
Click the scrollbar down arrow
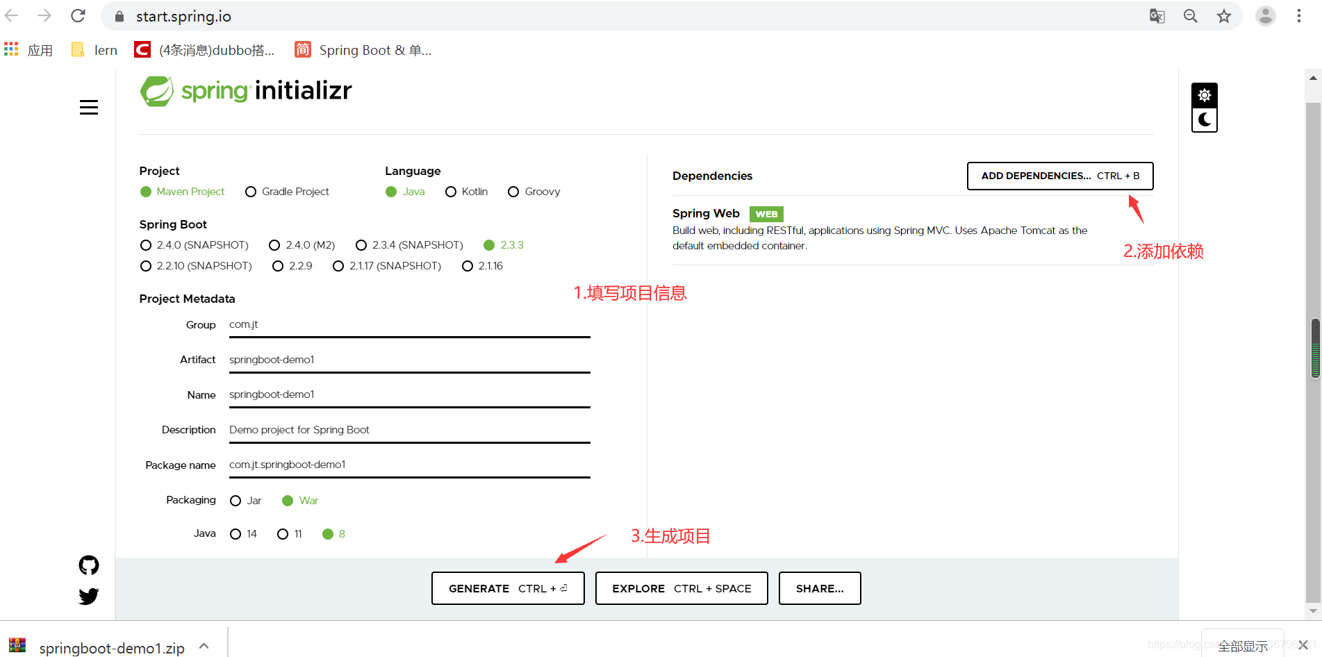pyautogui.click(x=1313, y=611)
